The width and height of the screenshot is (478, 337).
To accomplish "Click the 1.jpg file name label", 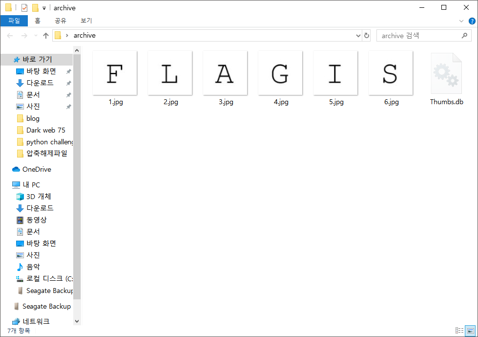I will coord(116,102).
